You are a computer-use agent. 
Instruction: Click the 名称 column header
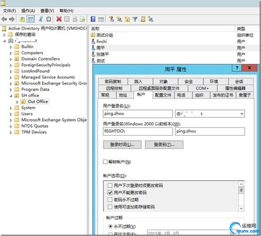[x=162, y=29]
